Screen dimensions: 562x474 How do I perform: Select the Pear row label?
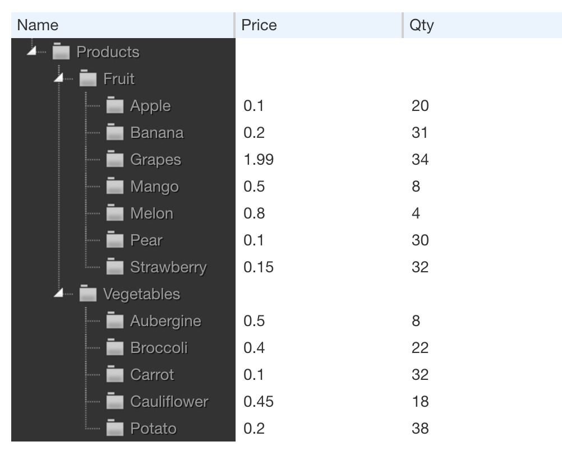(146, 240)
